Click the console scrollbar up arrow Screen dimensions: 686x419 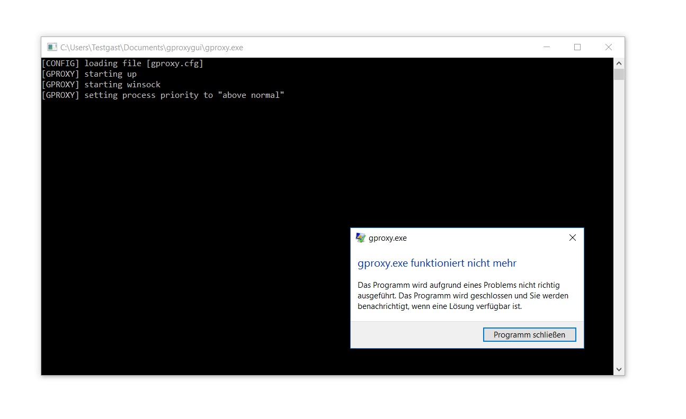tap(619, 63)
